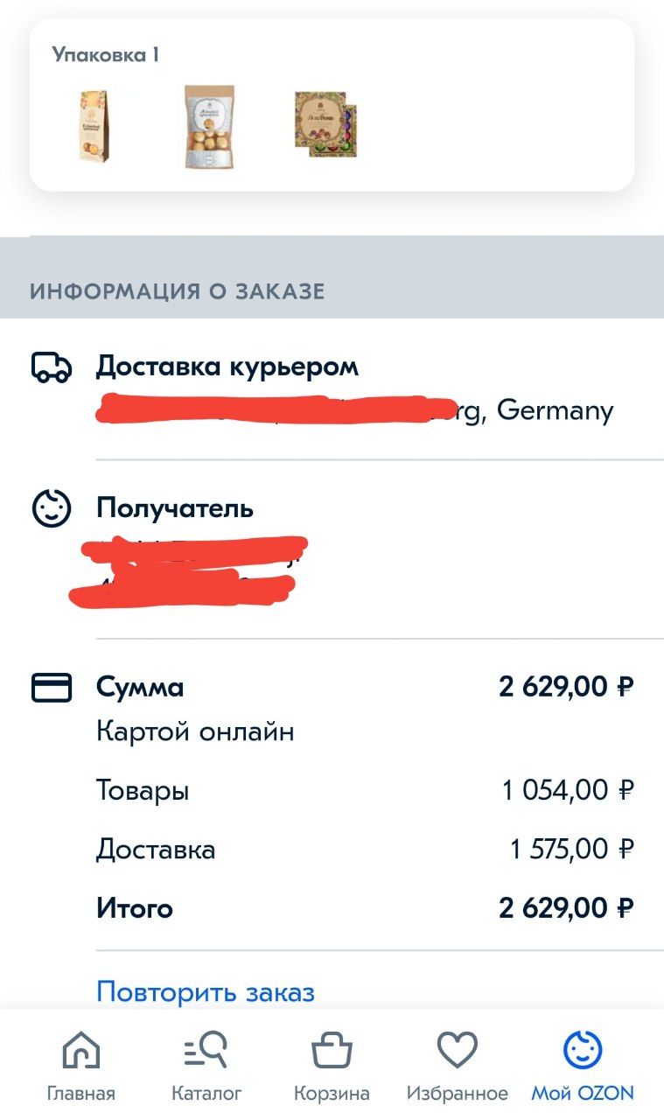Image resolution: width=664 pixels, height=1120 pixels.
Task: Open the Мой OZON smiley icon
Action: pyautogui.click(x=583, y=1050)
